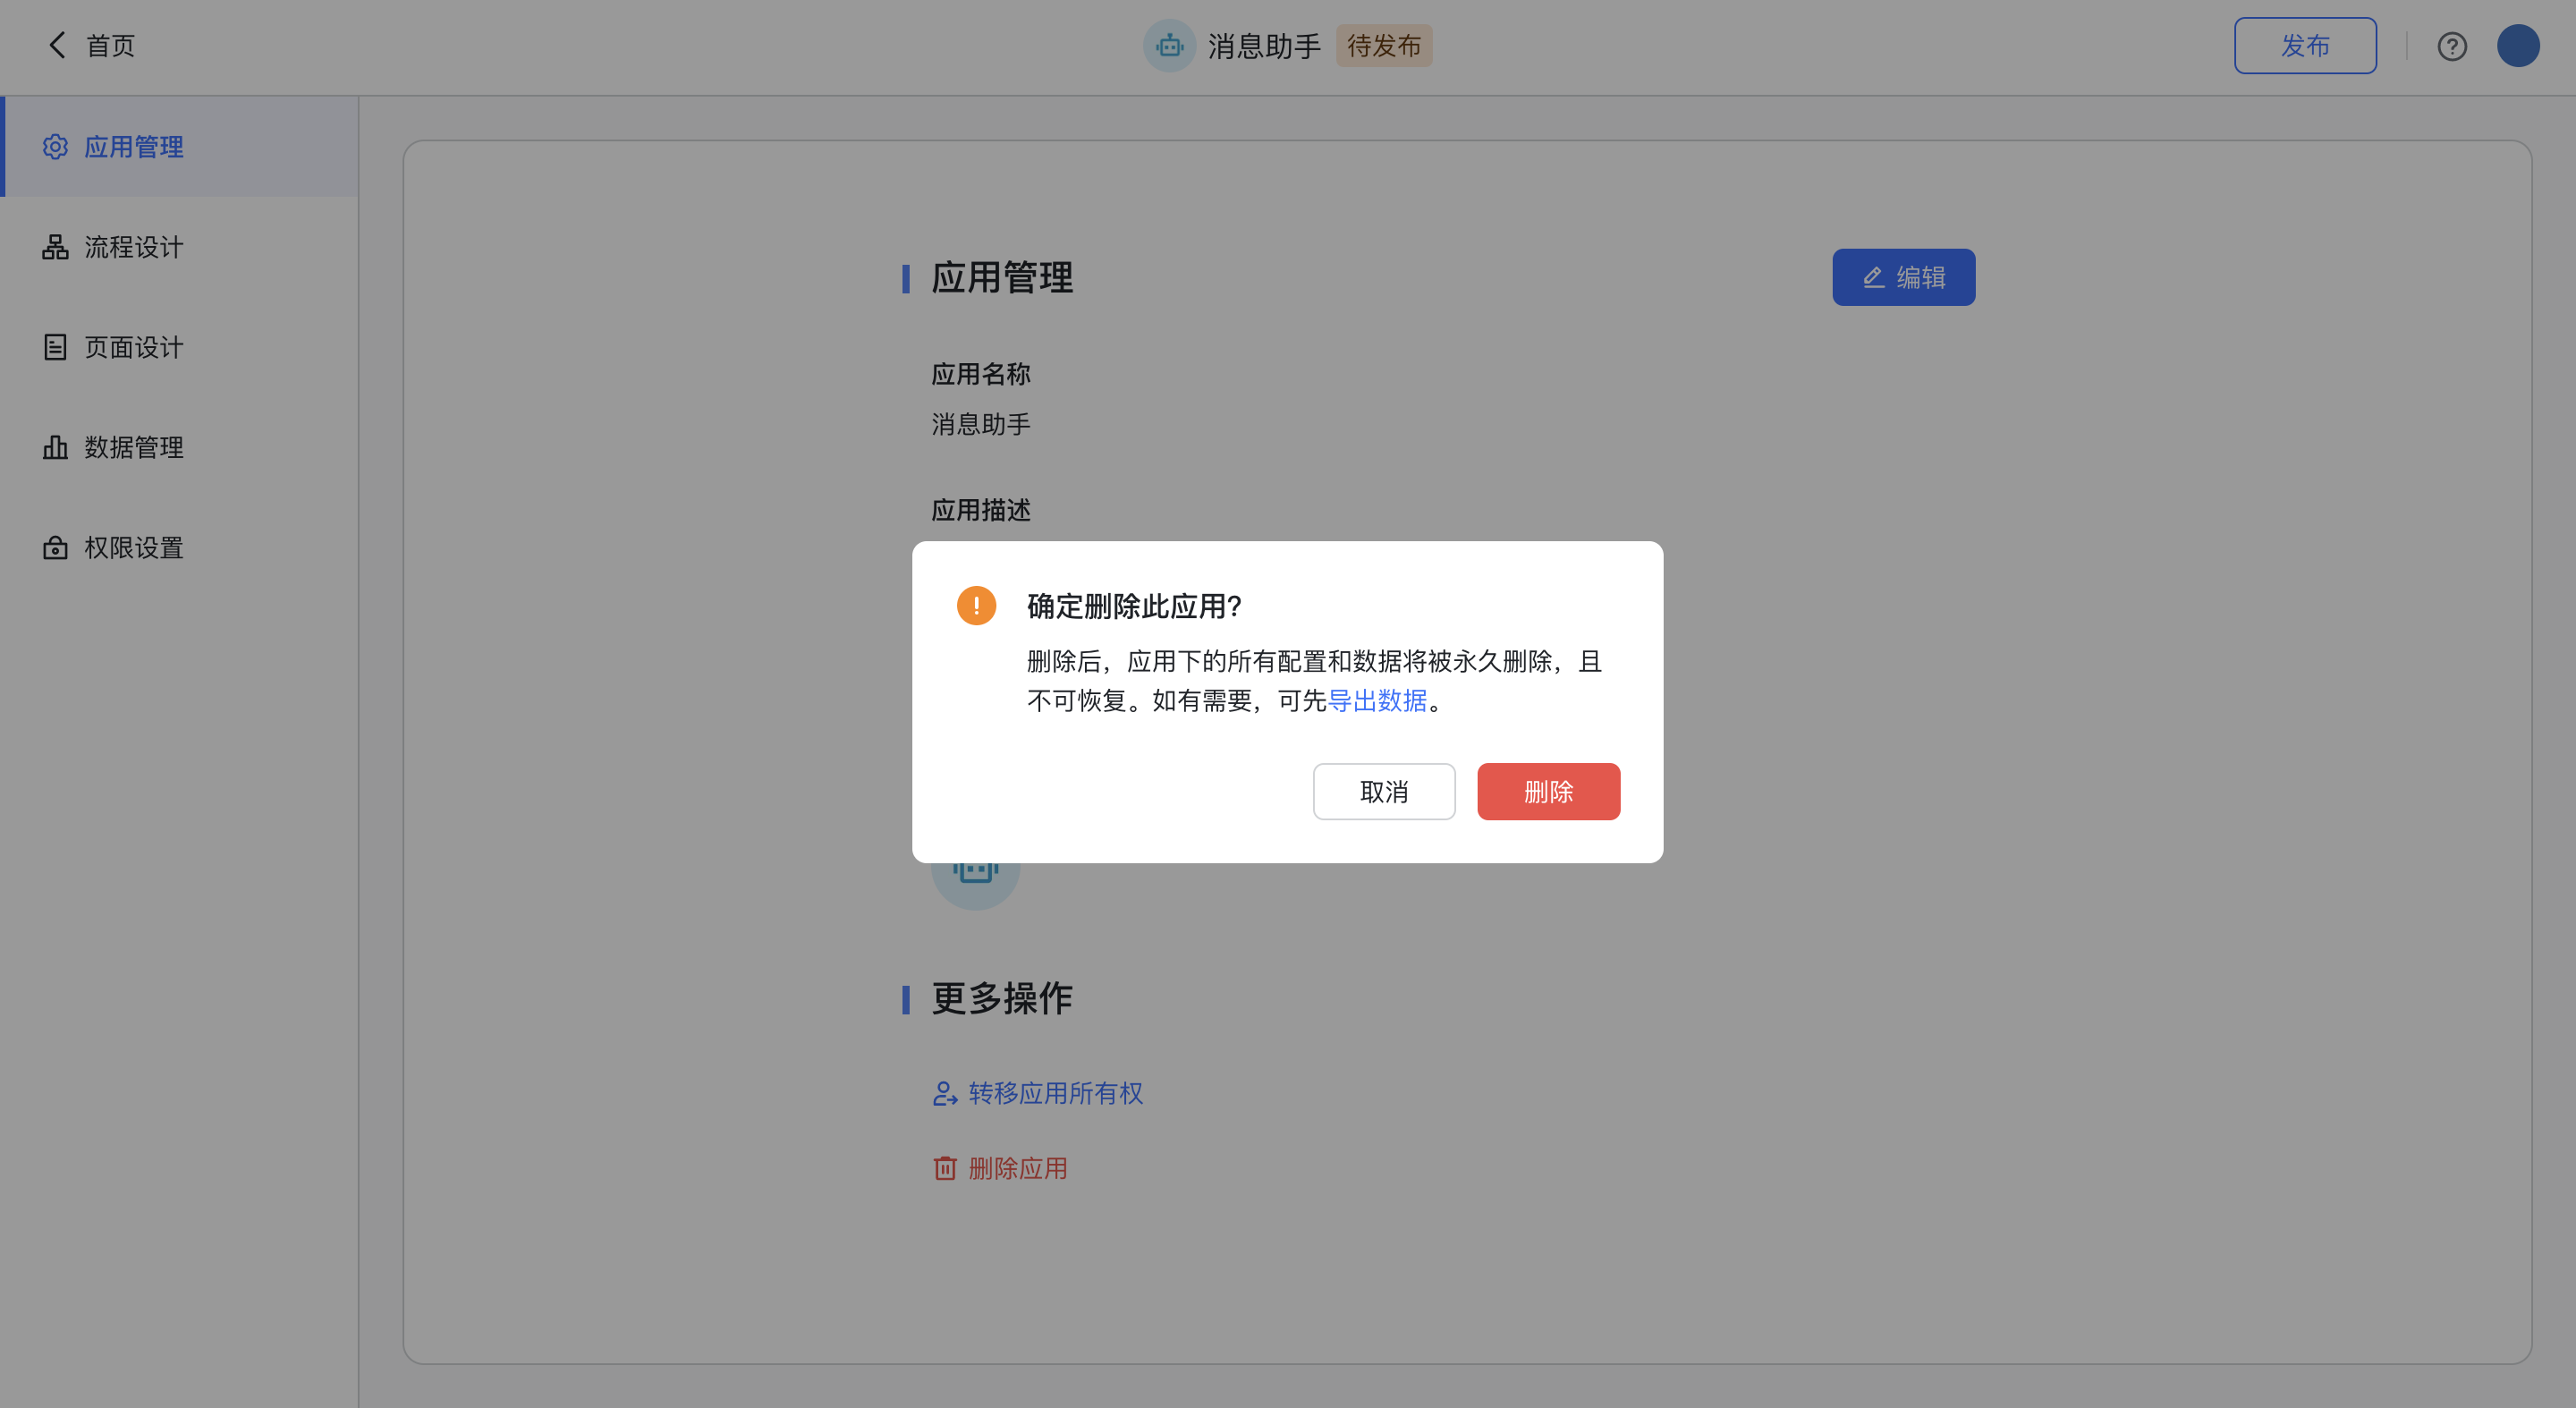Click the transfer ownership person icon
The width and height of the screenshot is (2576, 1408).
tap(945, 1093)
